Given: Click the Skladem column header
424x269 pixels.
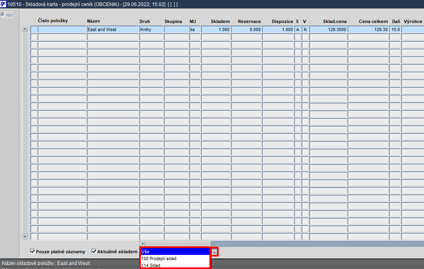Looking at the screenshot, I should coord(220,21).
